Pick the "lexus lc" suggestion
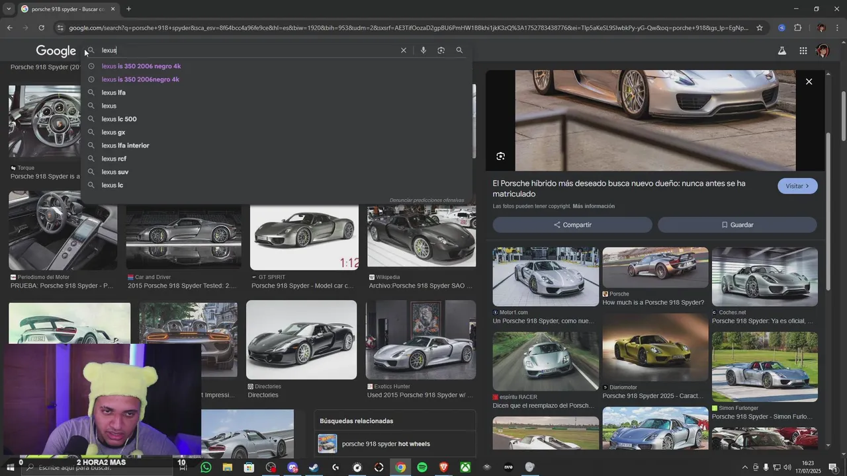Image resolution: width=847 pixels, height=476 pixels. [112, 185]
